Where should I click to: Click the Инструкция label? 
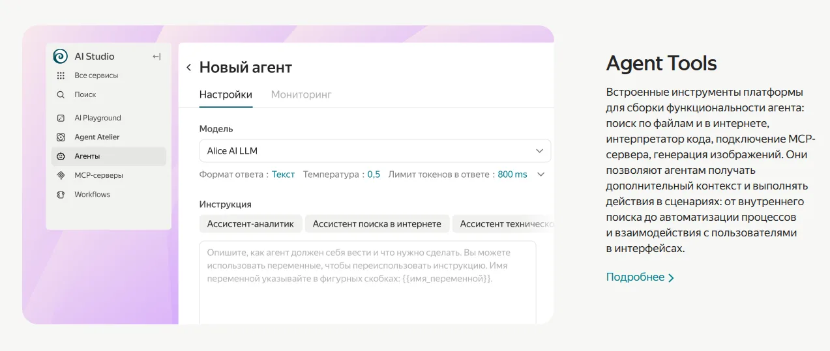coord(226,204)
